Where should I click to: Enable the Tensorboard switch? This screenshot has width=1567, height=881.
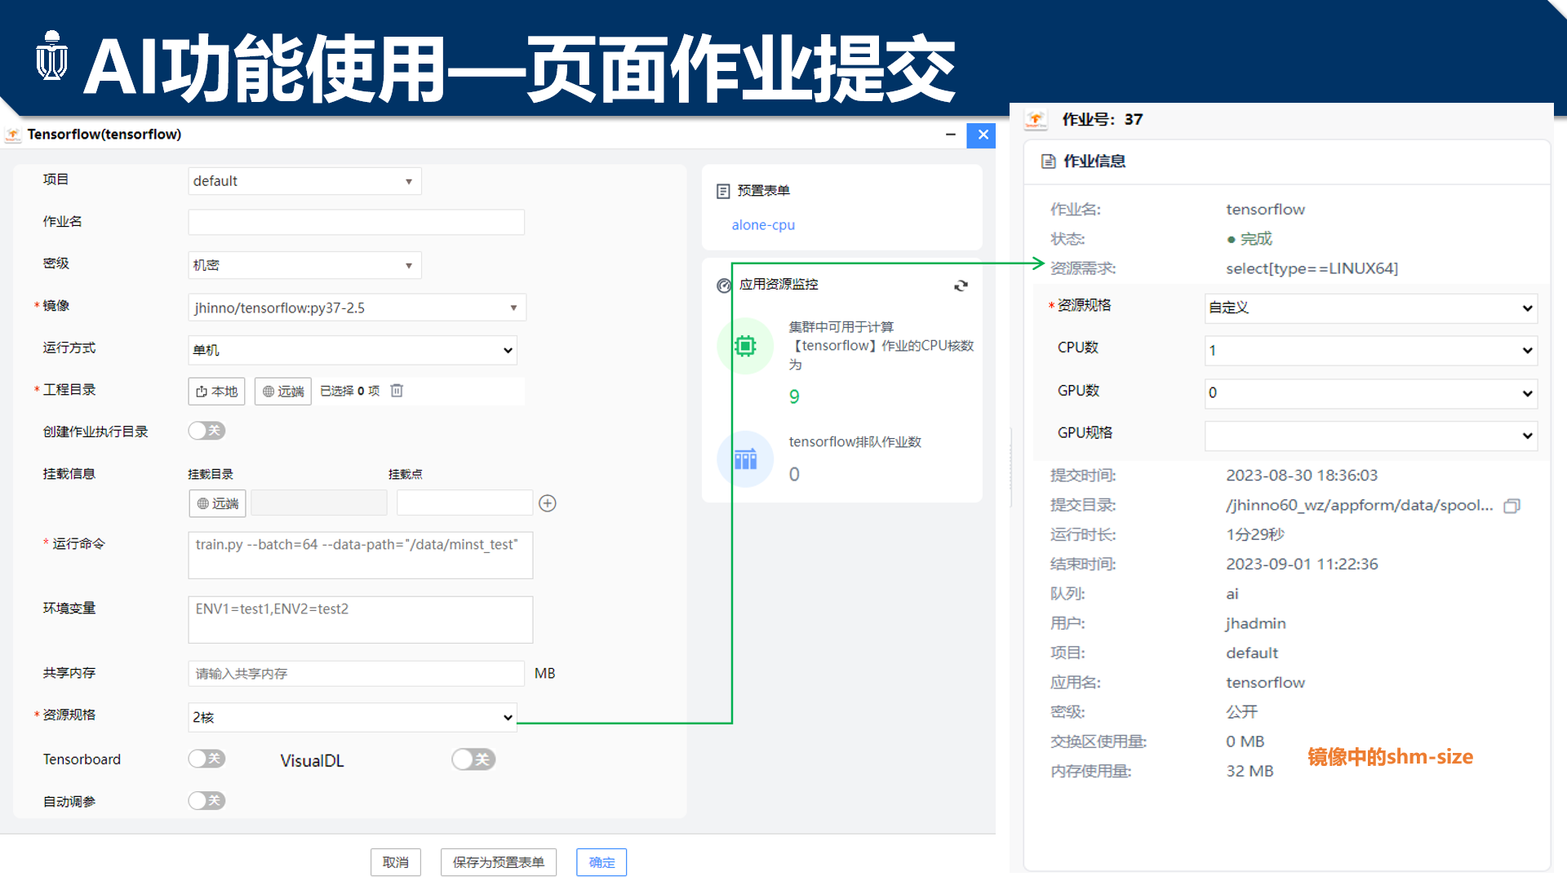[206, 759]
